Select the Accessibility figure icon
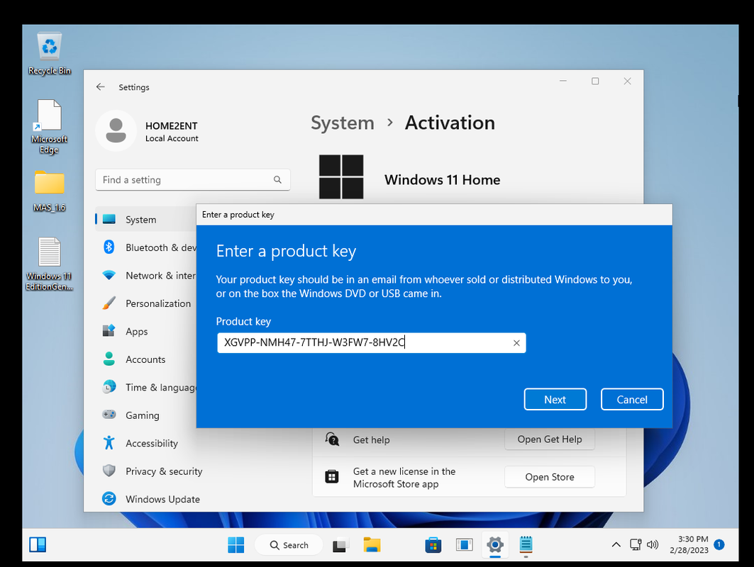The image size is (754, 567). pos(109,442)
